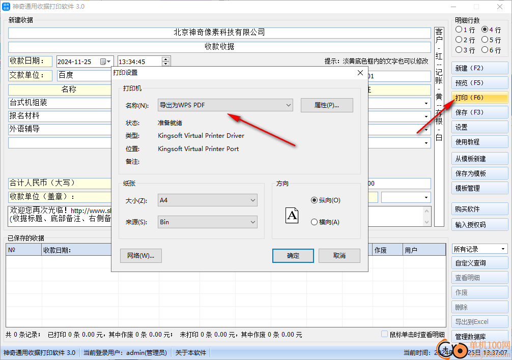Click 关于本软件 in the status bar
The width and height of the screenshot is (512, 360).
tap(191, 352)
